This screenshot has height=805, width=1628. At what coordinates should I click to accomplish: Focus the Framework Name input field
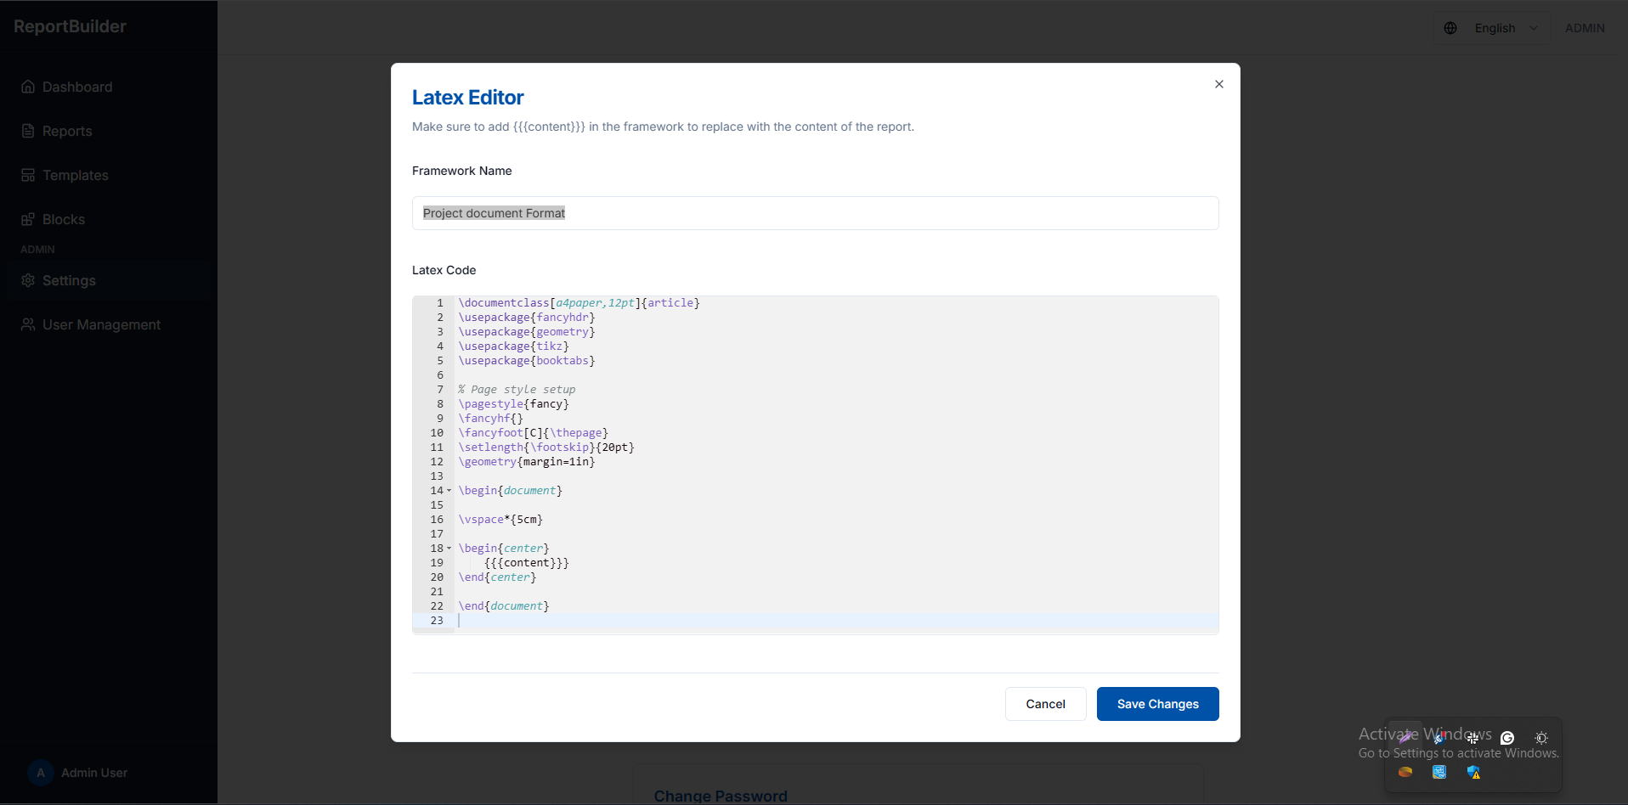815,213
